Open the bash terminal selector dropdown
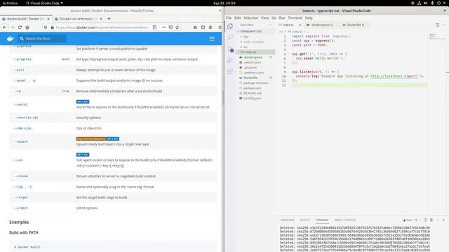This screenshot has width=449, height=252. coord(408,220)
